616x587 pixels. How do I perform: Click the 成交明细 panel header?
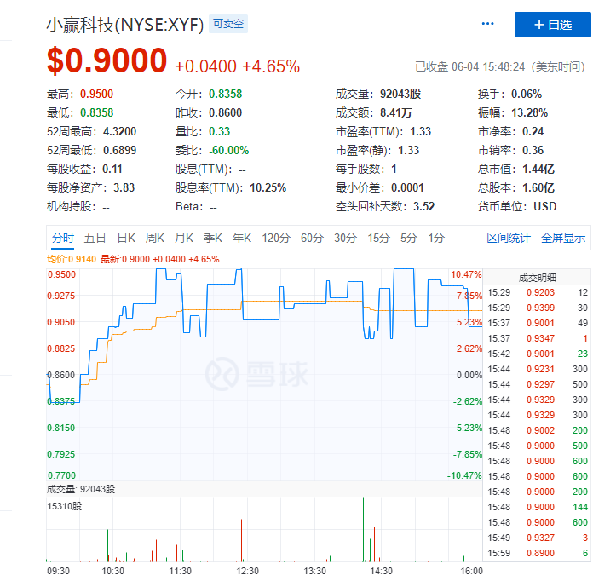tap(537, 278)
